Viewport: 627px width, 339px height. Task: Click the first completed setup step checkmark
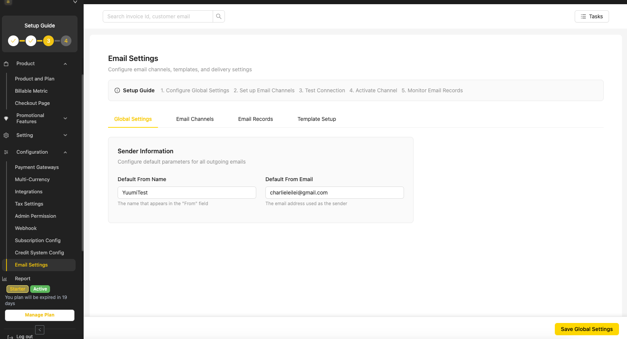(13, 41)
